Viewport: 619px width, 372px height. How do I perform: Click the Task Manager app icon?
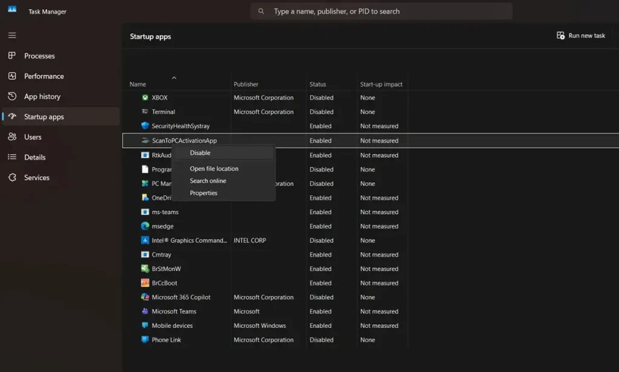pyautogui.click(x=12, y=9)
